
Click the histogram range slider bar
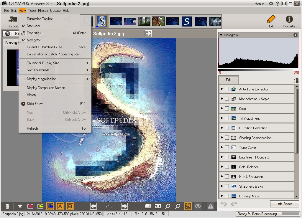coord(259,70)
